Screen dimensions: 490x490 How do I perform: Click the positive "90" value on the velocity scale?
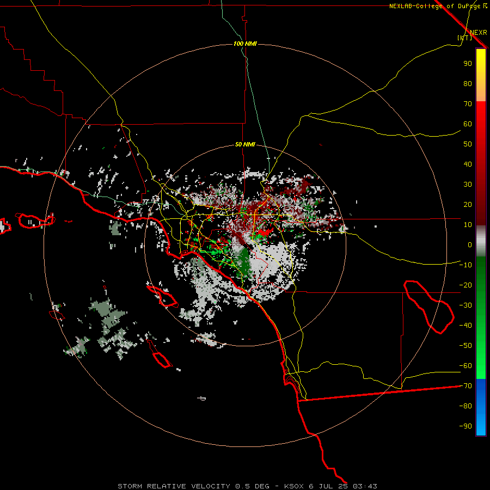[x=468, y=64]
